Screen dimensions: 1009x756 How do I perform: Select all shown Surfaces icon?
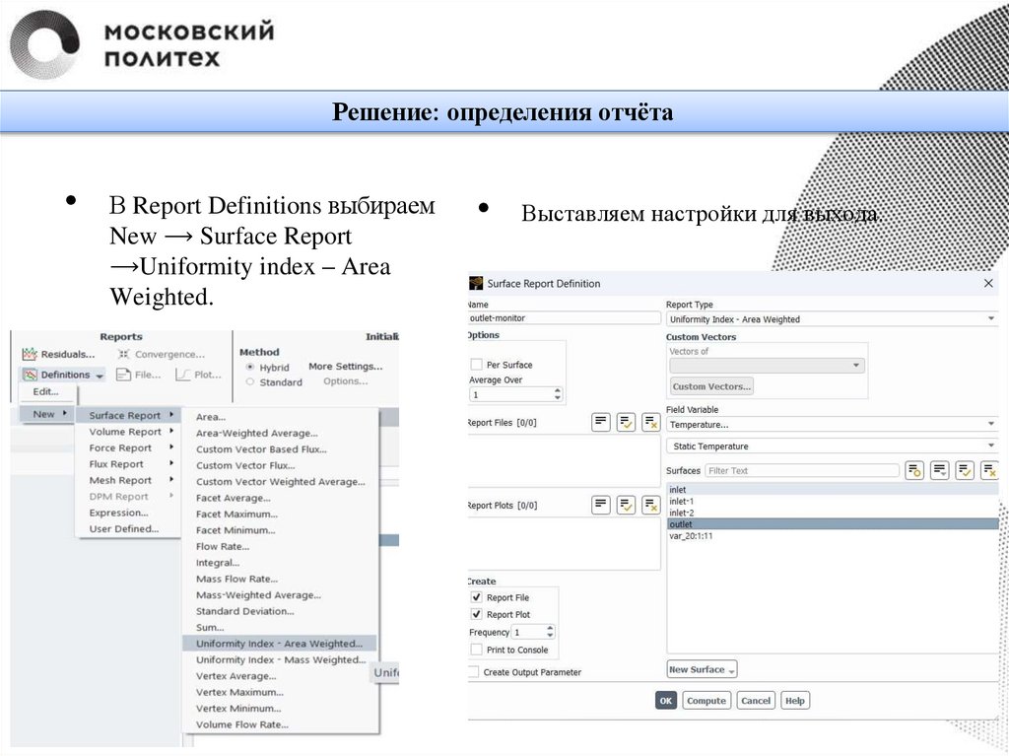click(x=965, y=471)
